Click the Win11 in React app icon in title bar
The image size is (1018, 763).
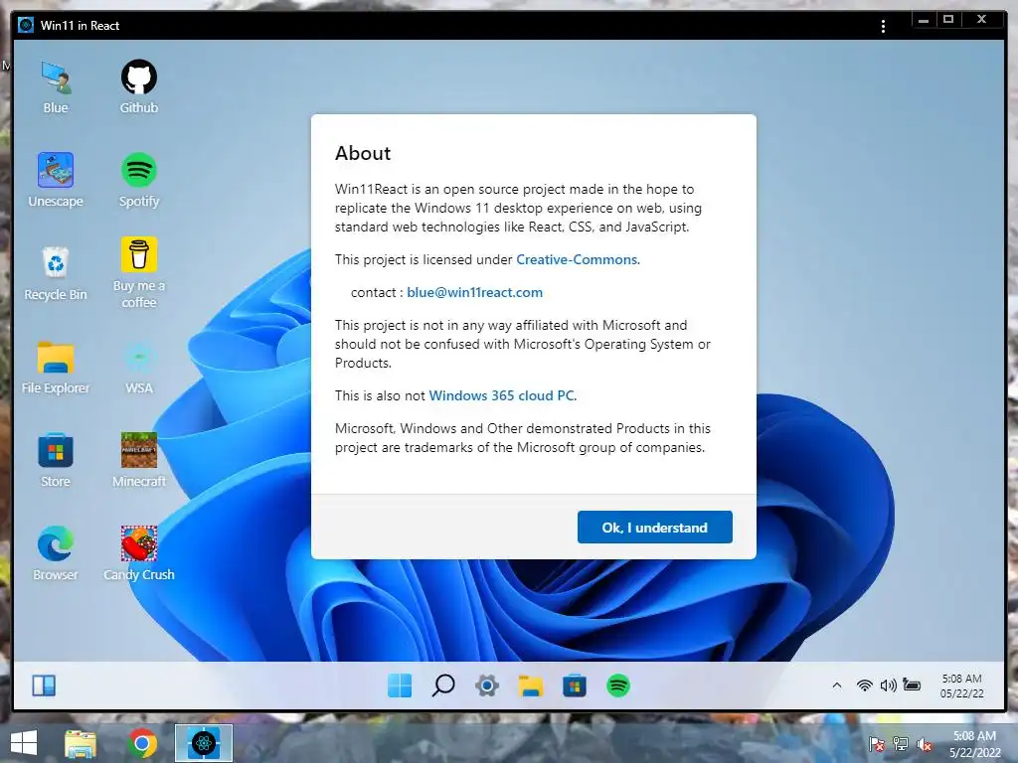pos(25,25)
